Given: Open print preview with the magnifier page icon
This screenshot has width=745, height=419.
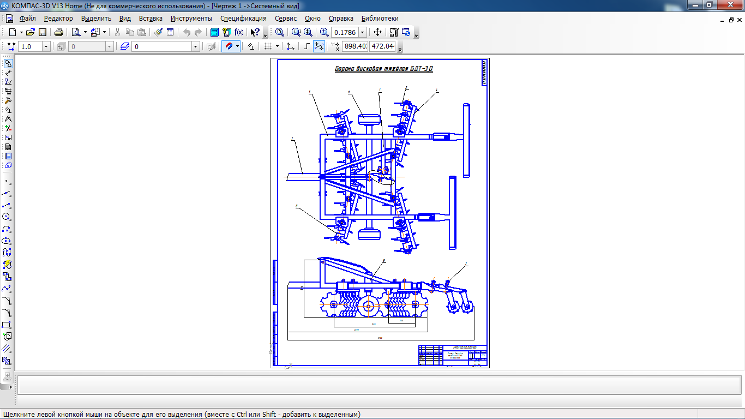Looking at the screenshot, I should tap(76, 32).
